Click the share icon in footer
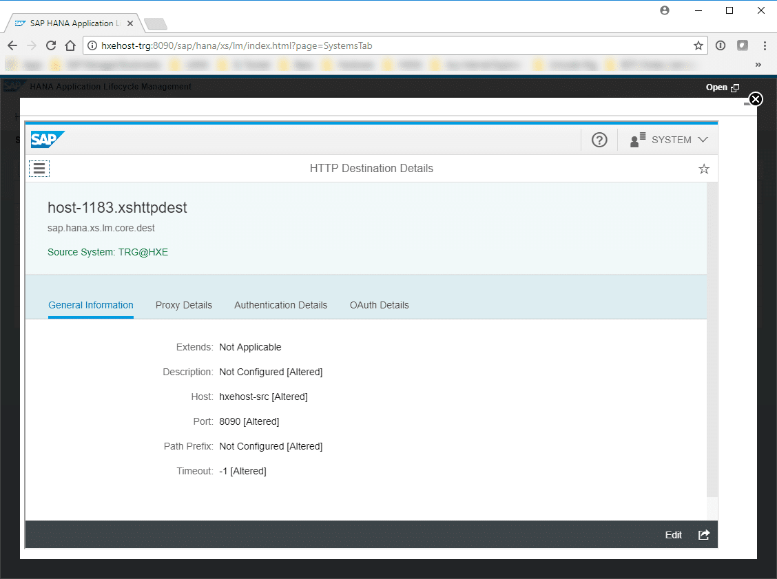The image size is (777, 579). tap(703, 535)
